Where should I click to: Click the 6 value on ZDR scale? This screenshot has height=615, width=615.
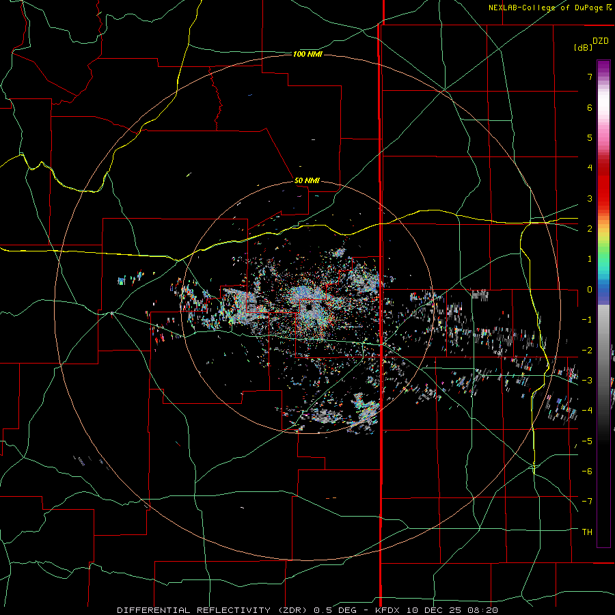(x=590, y=107)
